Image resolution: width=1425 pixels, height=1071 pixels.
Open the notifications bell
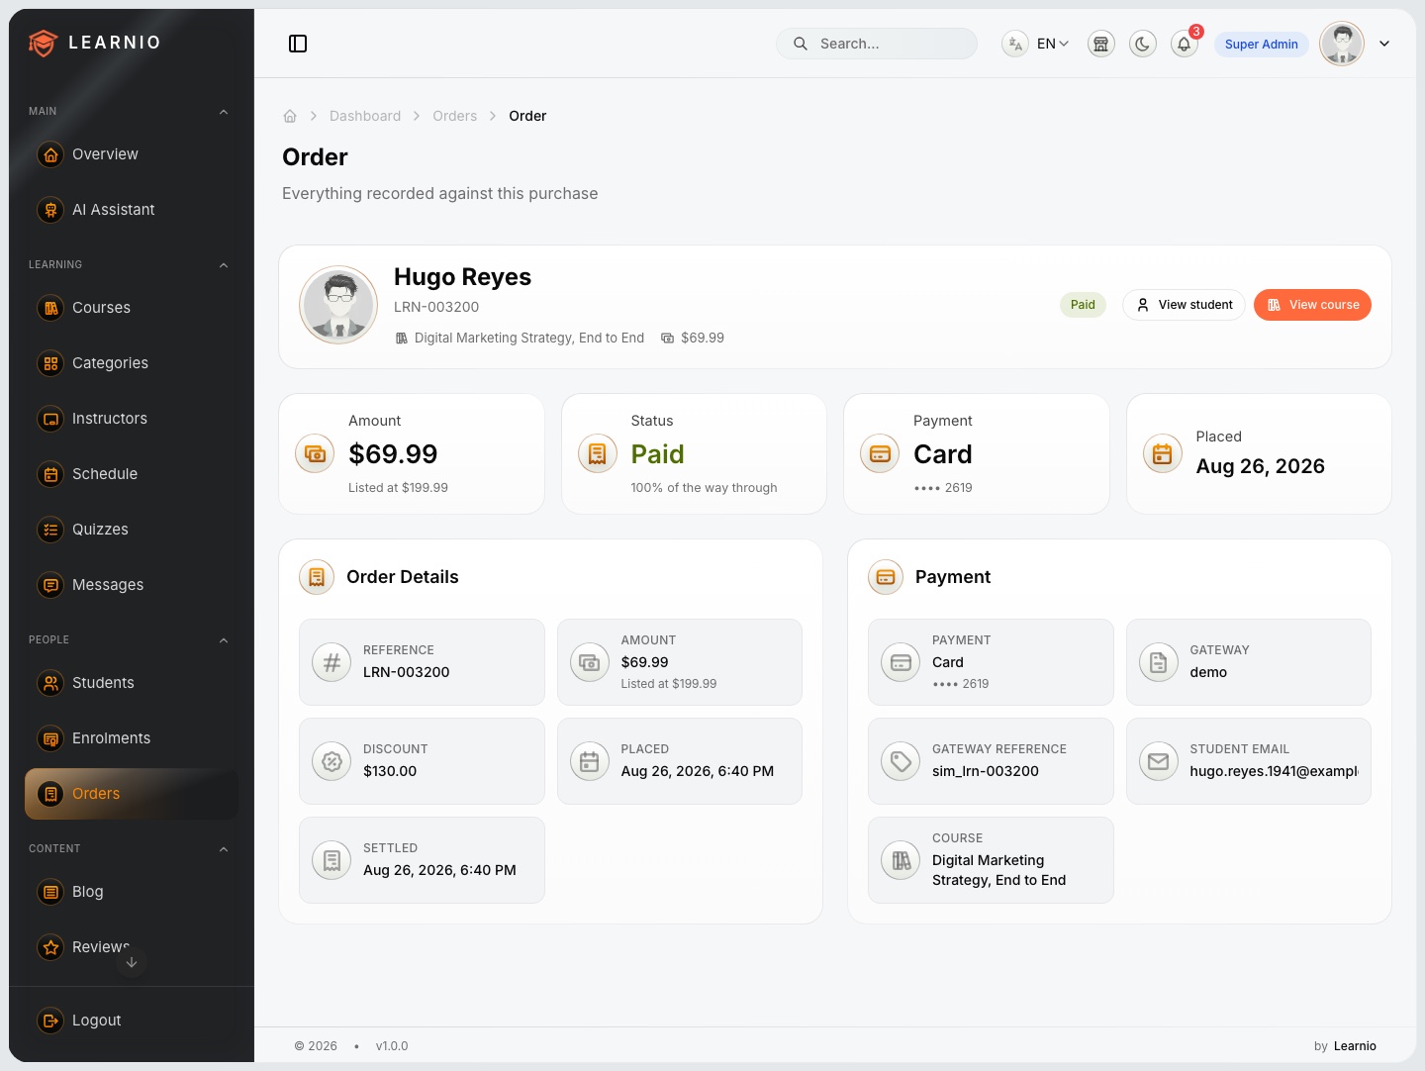point(1185,44)
